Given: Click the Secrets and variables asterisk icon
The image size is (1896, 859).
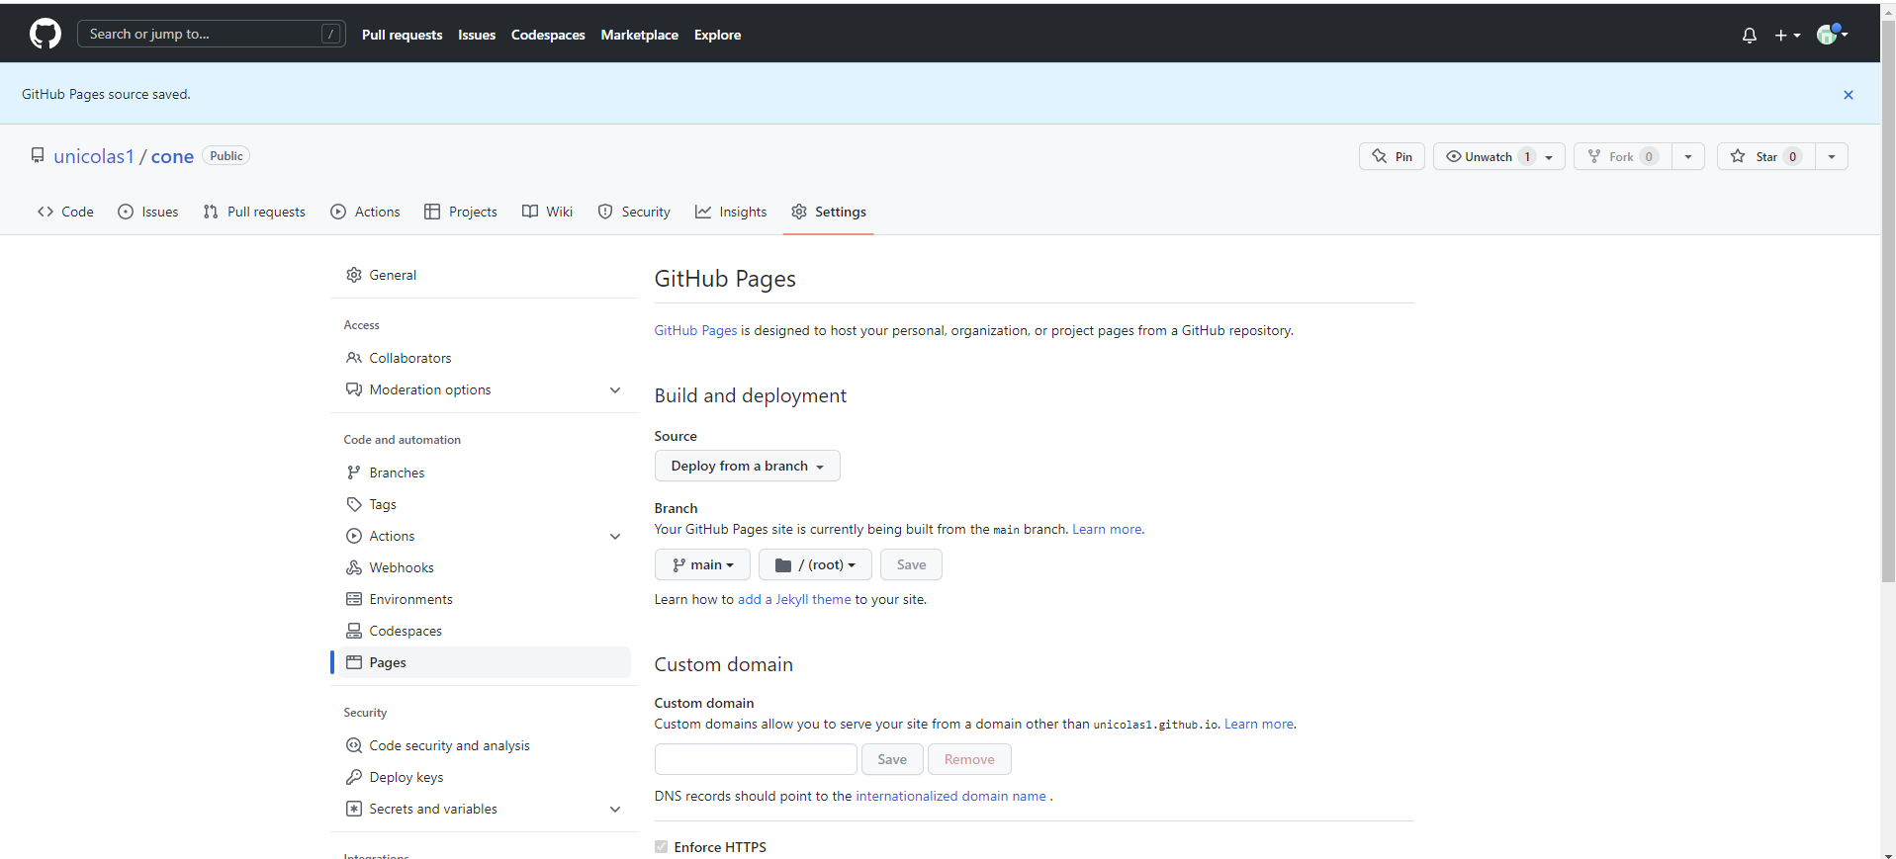Looking at the screenshot, I should (354, 809).
